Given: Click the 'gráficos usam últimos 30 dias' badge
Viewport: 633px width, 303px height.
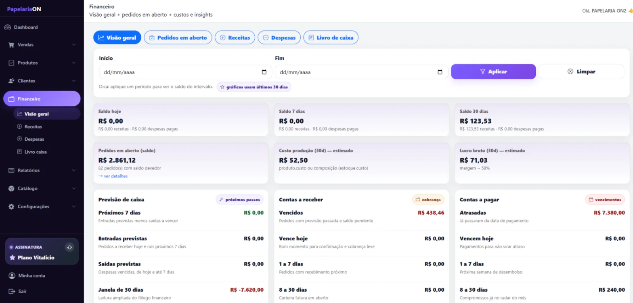Looking at the screenshot, I should [x=254, y=87].
